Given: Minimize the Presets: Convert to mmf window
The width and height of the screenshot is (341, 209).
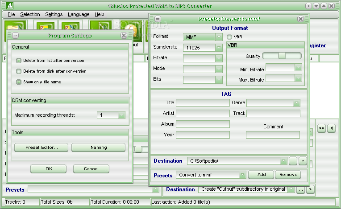Looking at the screenshot, I should (158, 19).
